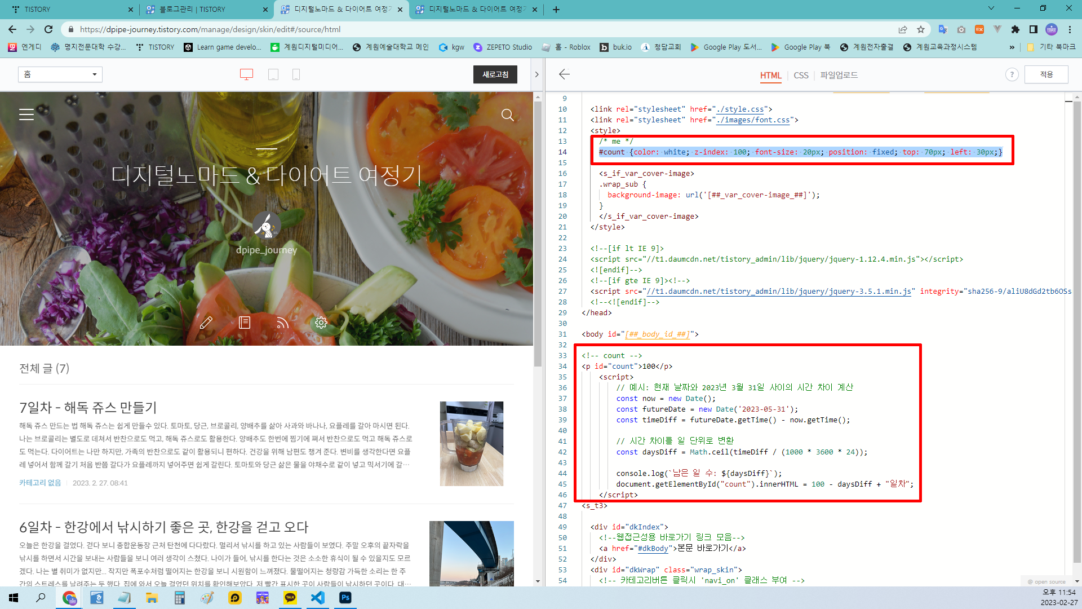Open a new browser tab
The image size is (1082, 609).
[x=556, y=10]
